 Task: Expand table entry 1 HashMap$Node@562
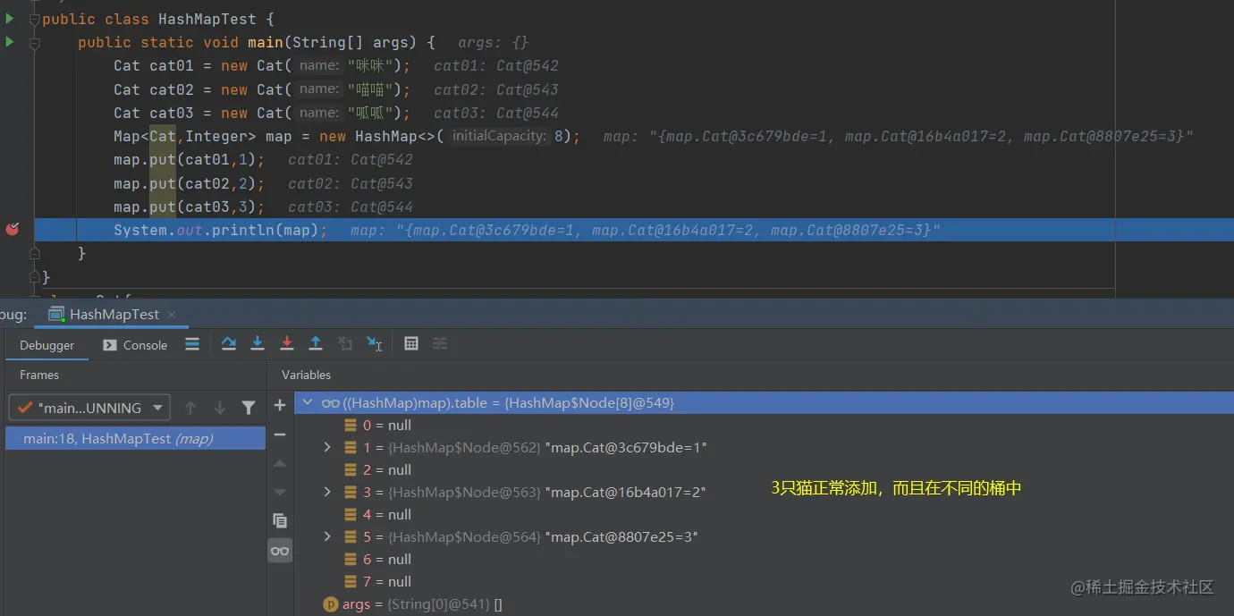click(x=327, y=447)
